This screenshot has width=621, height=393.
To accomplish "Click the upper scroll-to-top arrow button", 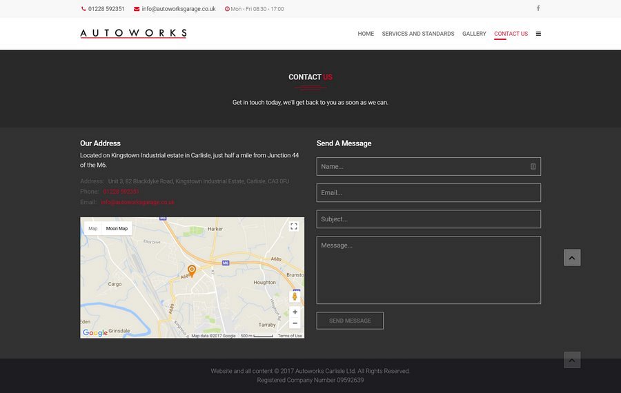I will coord(572,258).
